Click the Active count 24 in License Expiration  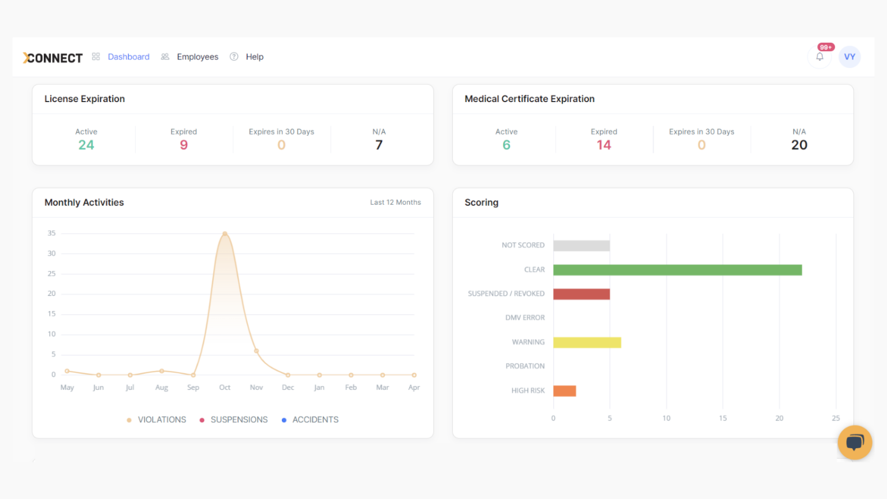click(x=86, y=145)
